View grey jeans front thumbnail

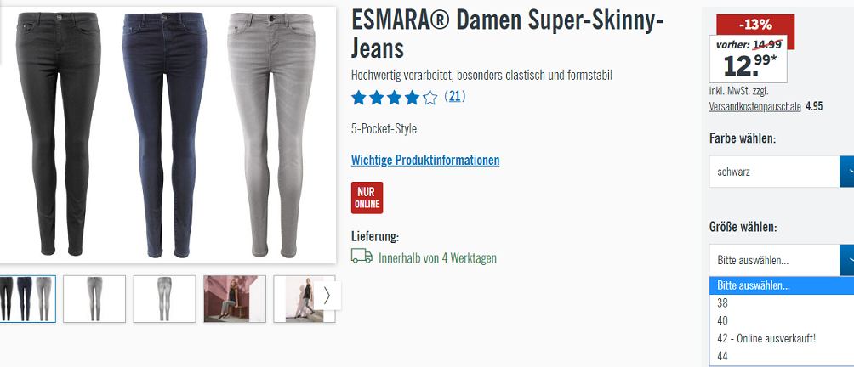tap(94, 298)
